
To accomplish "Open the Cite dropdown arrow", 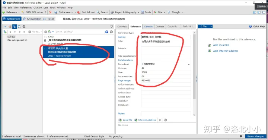I will 164,12.
